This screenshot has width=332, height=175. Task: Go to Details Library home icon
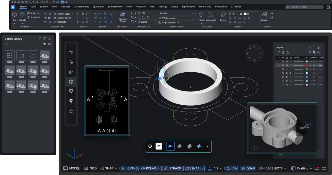pyautogui.click(x=7, y=44)
